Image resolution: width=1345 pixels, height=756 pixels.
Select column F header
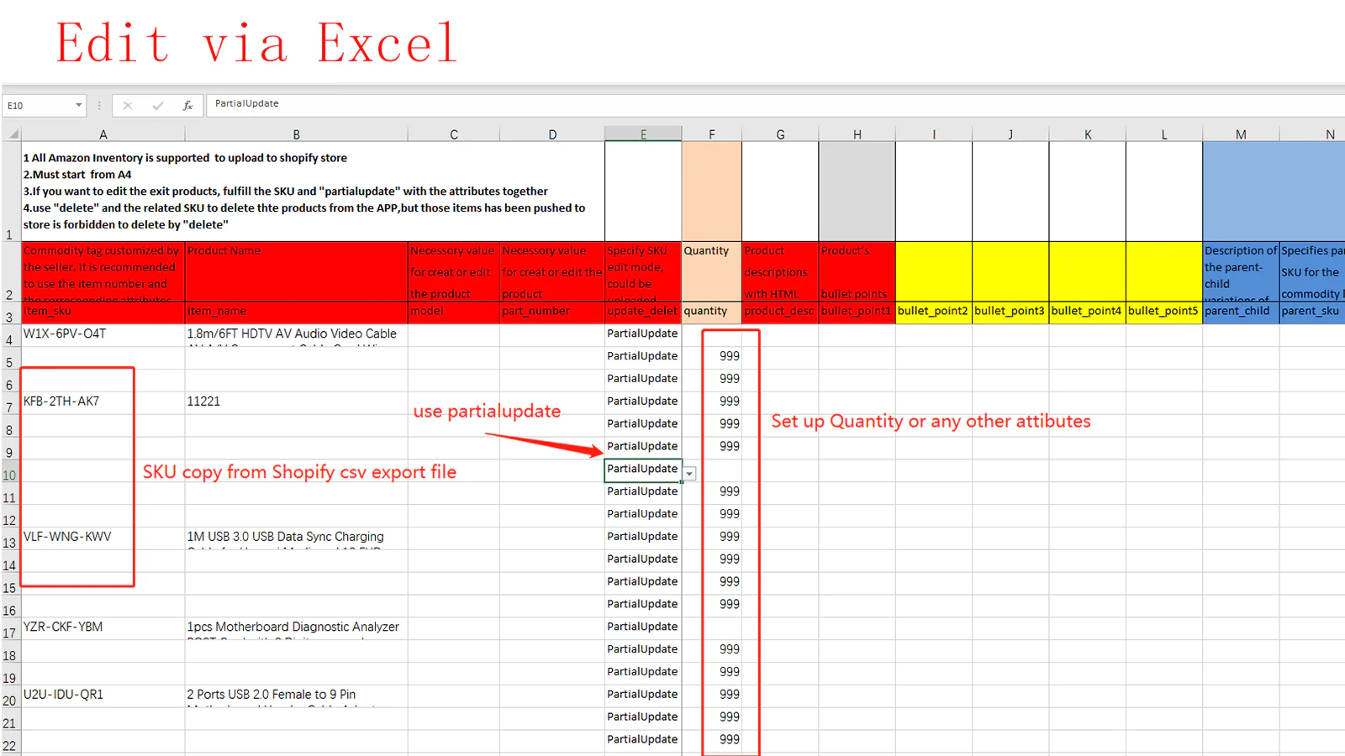point(711,134)
